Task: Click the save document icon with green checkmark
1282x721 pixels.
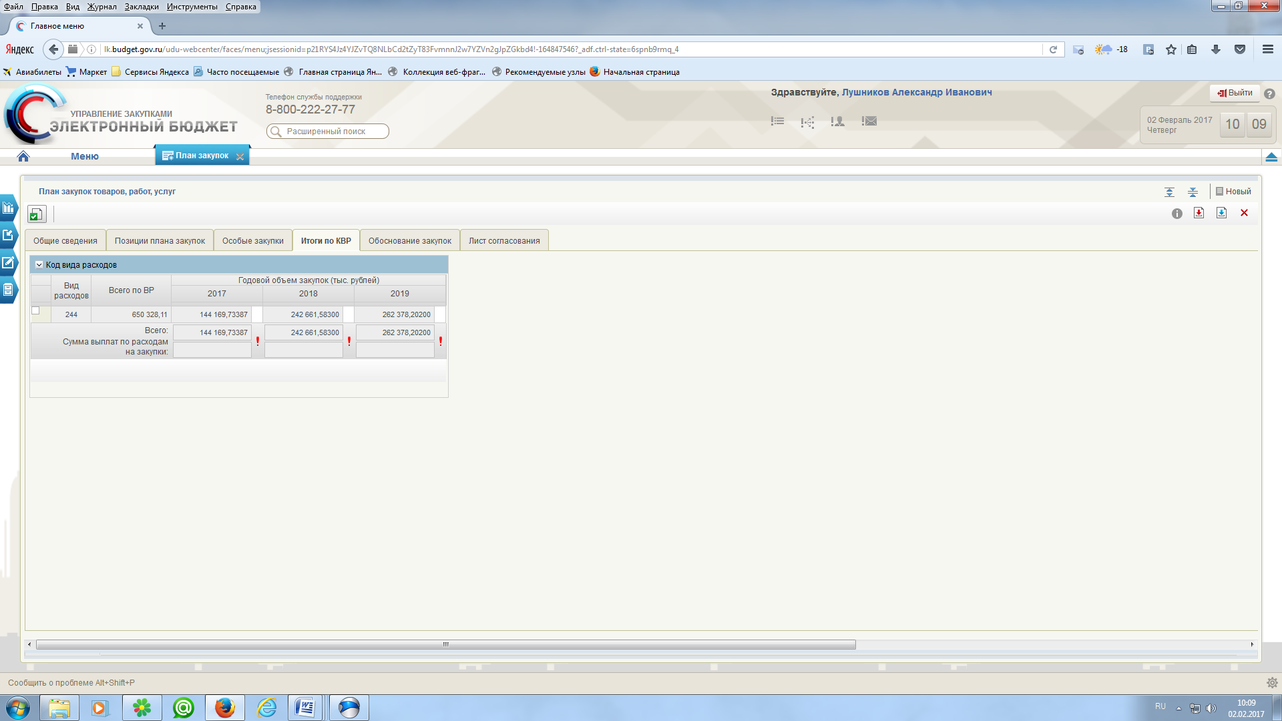Action: point(36,214)
